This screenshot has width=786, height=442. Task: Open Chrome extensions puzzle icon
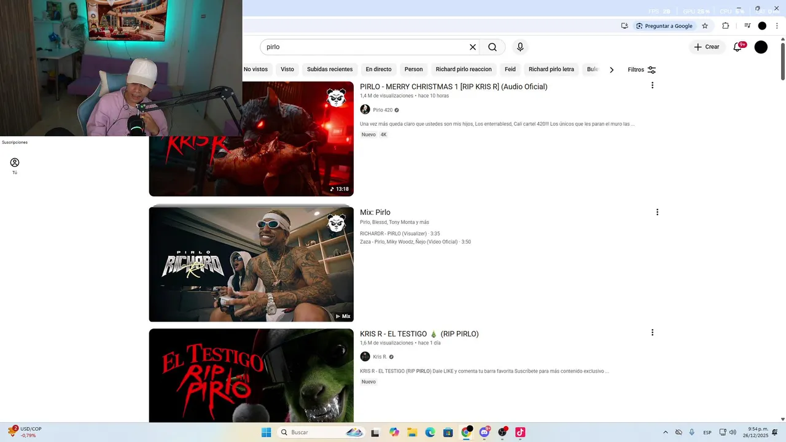(725, 26)
